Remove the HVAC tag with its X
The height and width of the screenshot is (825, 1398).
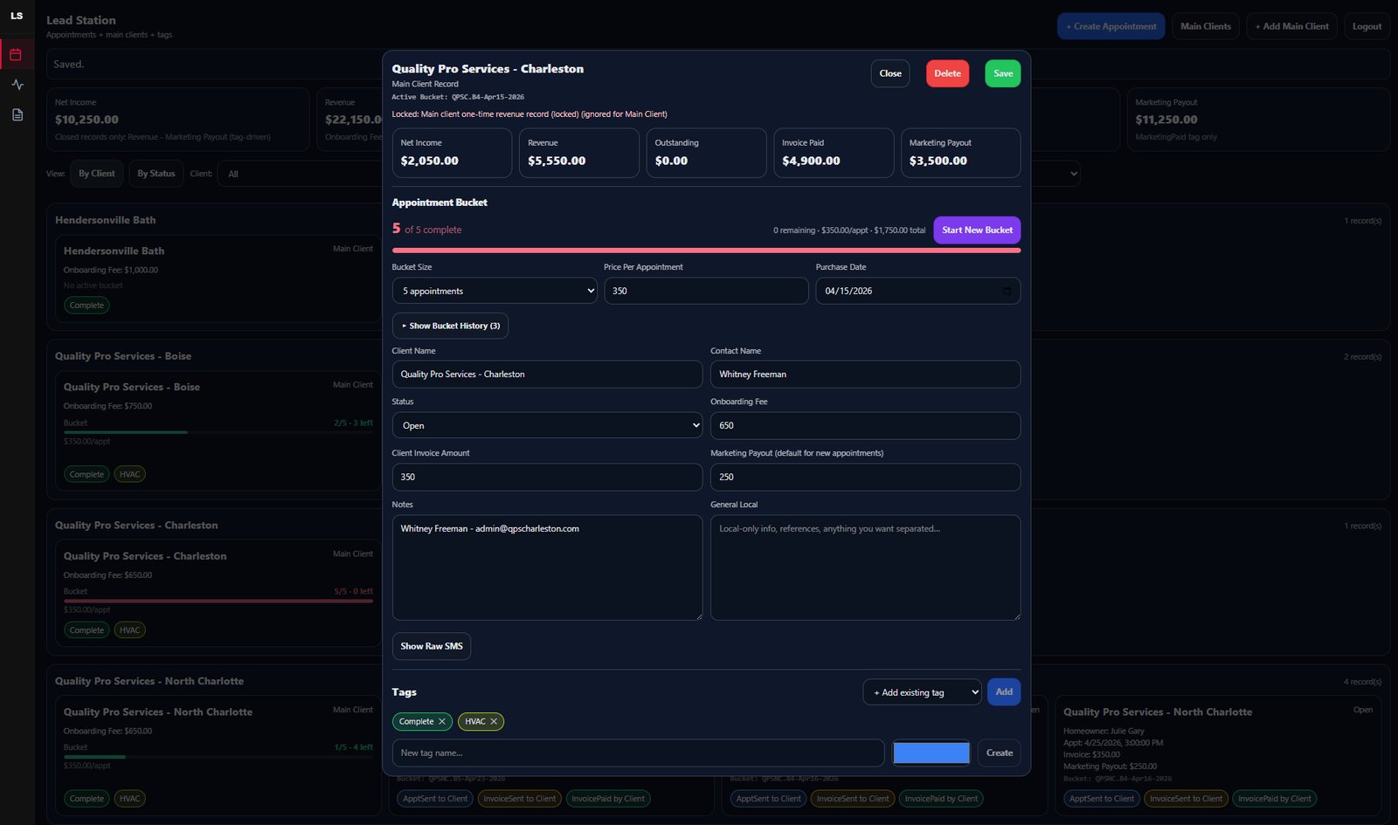click(x=494, y=721)
